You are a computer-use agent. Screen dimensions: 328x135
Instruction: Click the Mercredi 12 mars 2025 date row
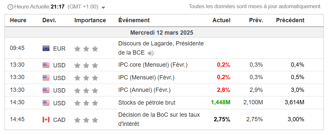click(x=162, y=33)
